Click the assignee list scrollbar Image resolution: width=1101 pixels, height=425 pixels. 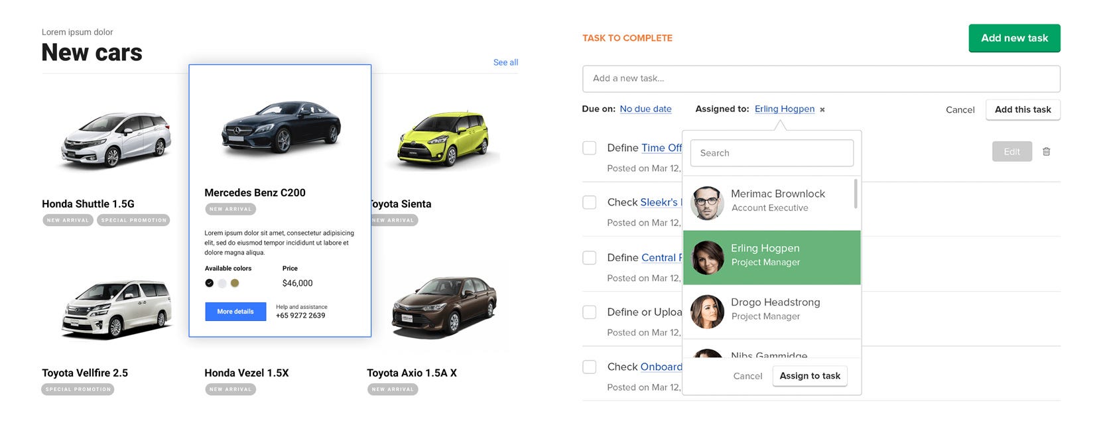(x=856, y=194)
